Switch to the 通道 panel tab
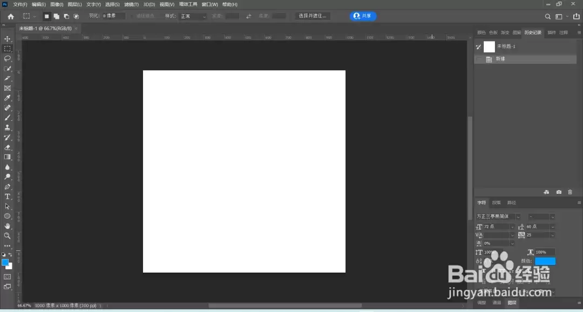The height and width of the screenshot is (312, 583). click(x=497, y=303)
